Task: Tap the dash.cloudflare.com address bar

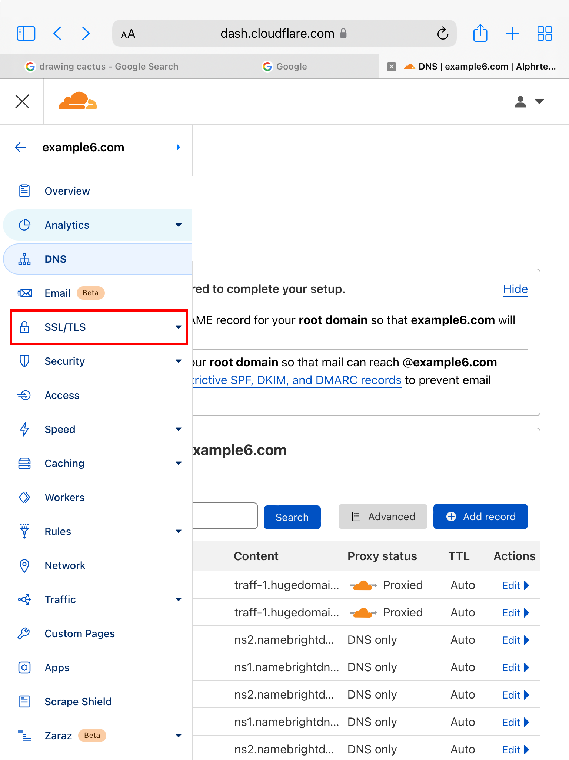Action: click(284, 33)
